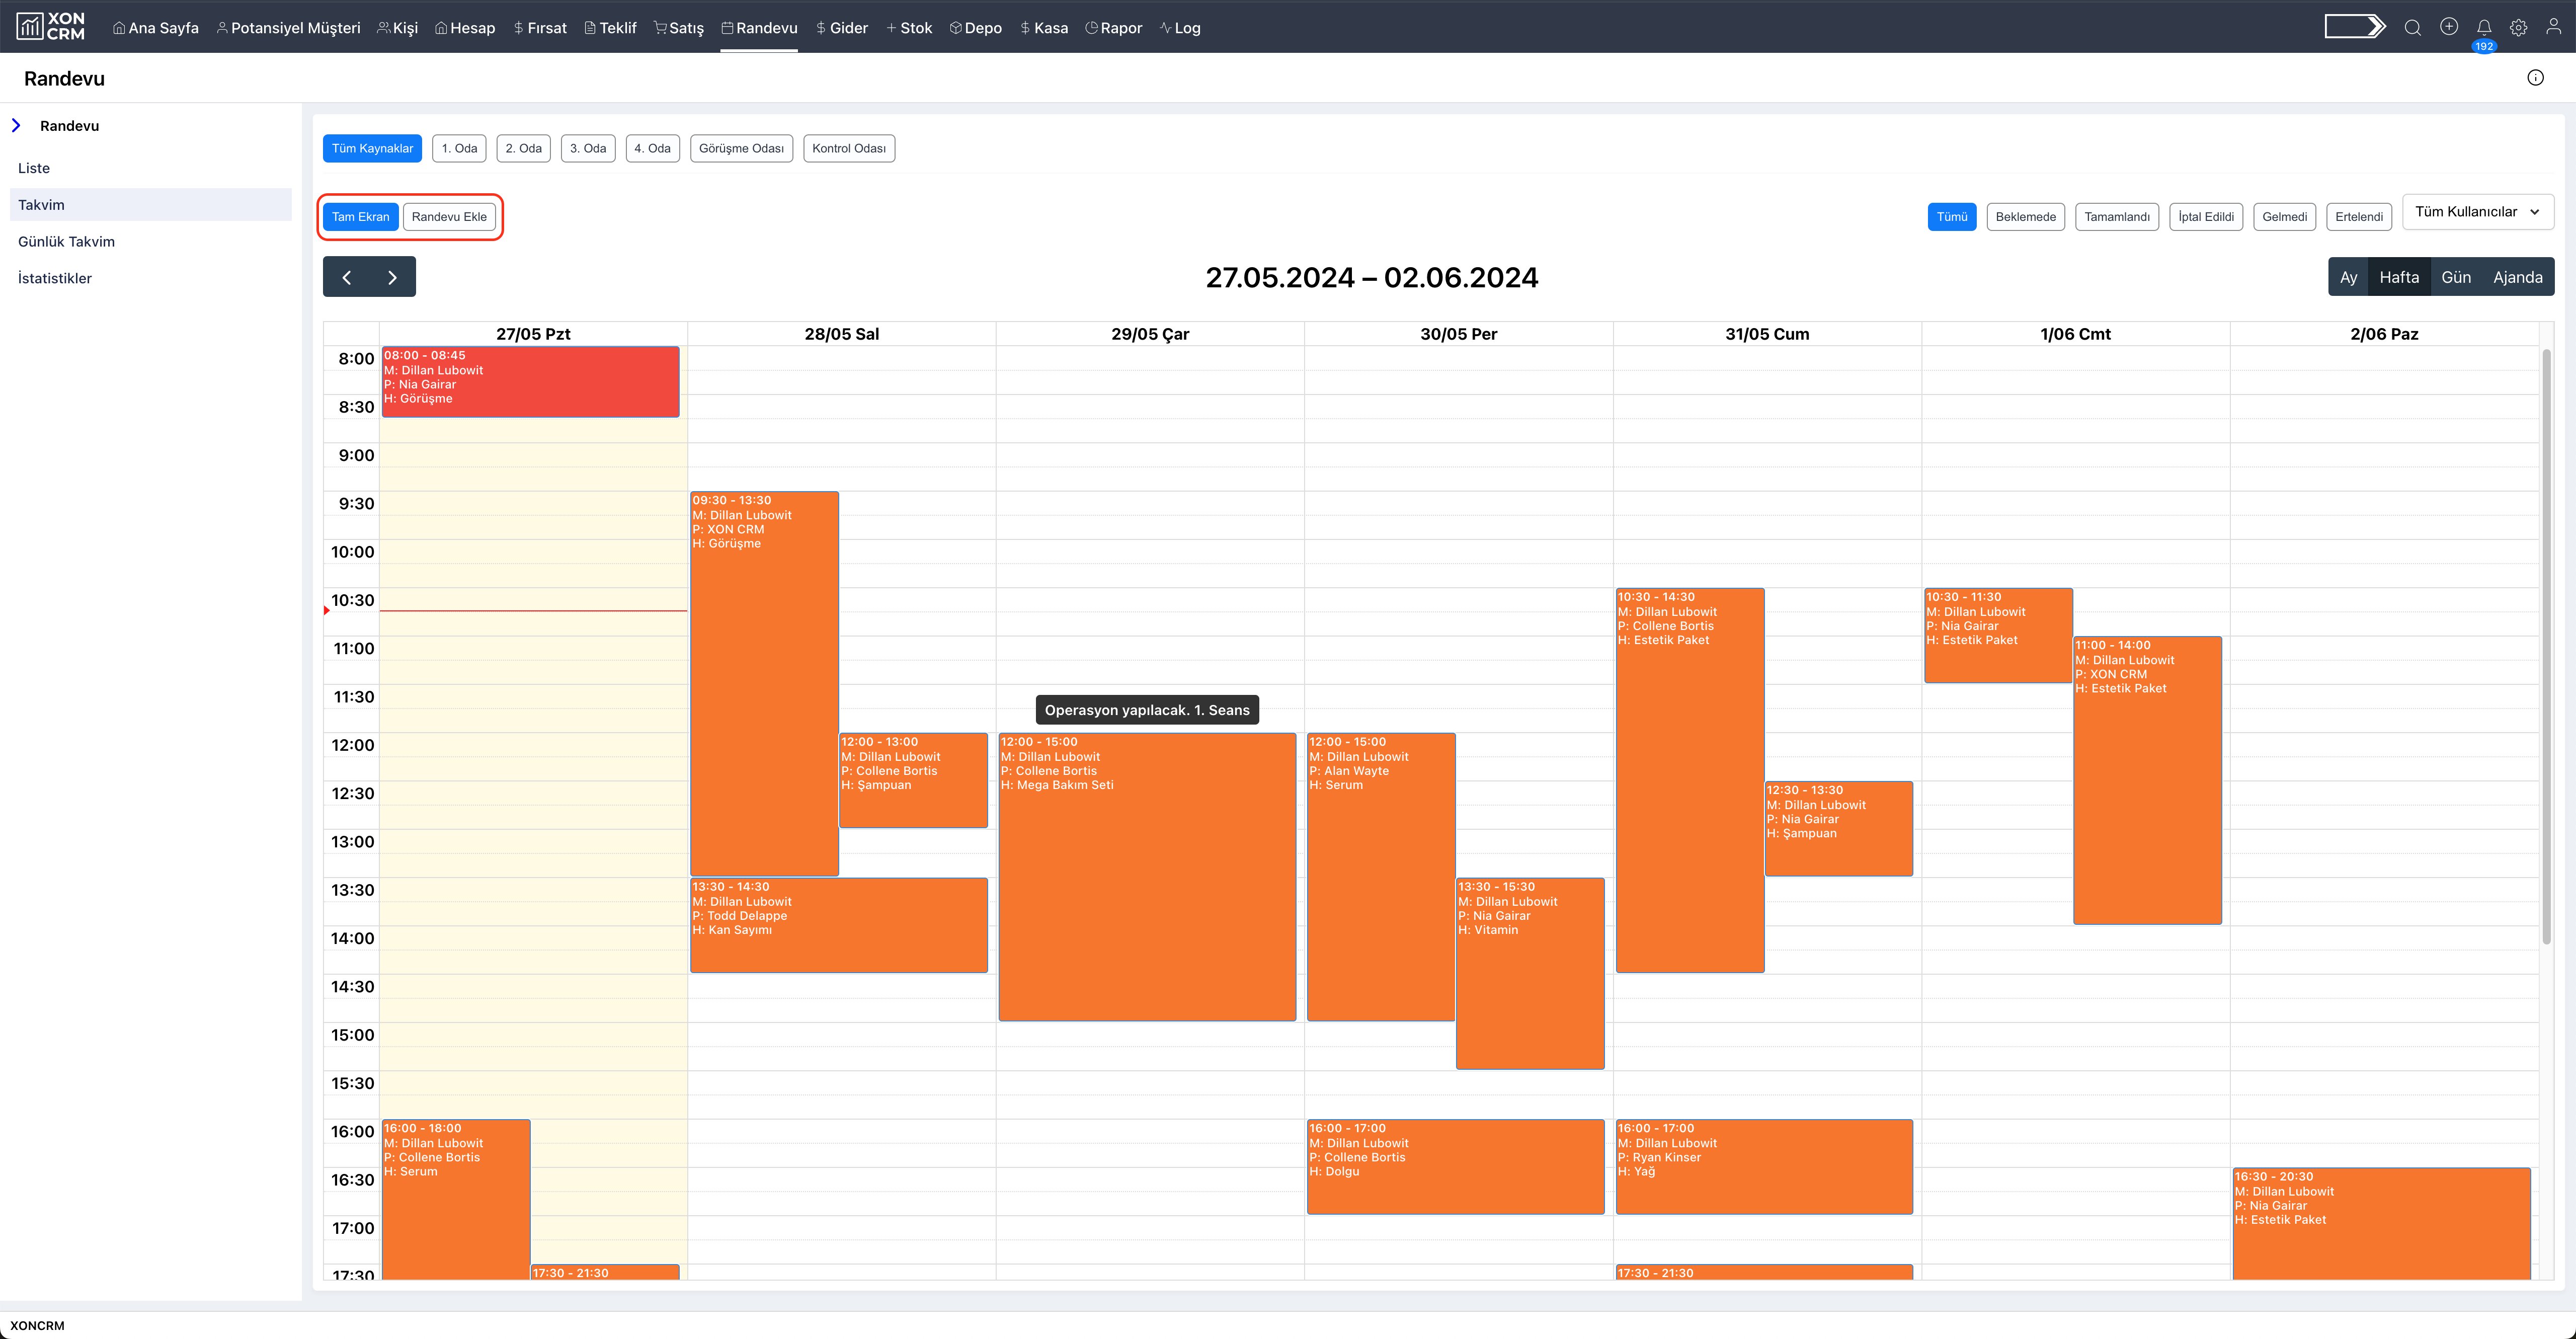Go to previous week arrow
Screen dimensions: 2576x1339
click(346, 277)
